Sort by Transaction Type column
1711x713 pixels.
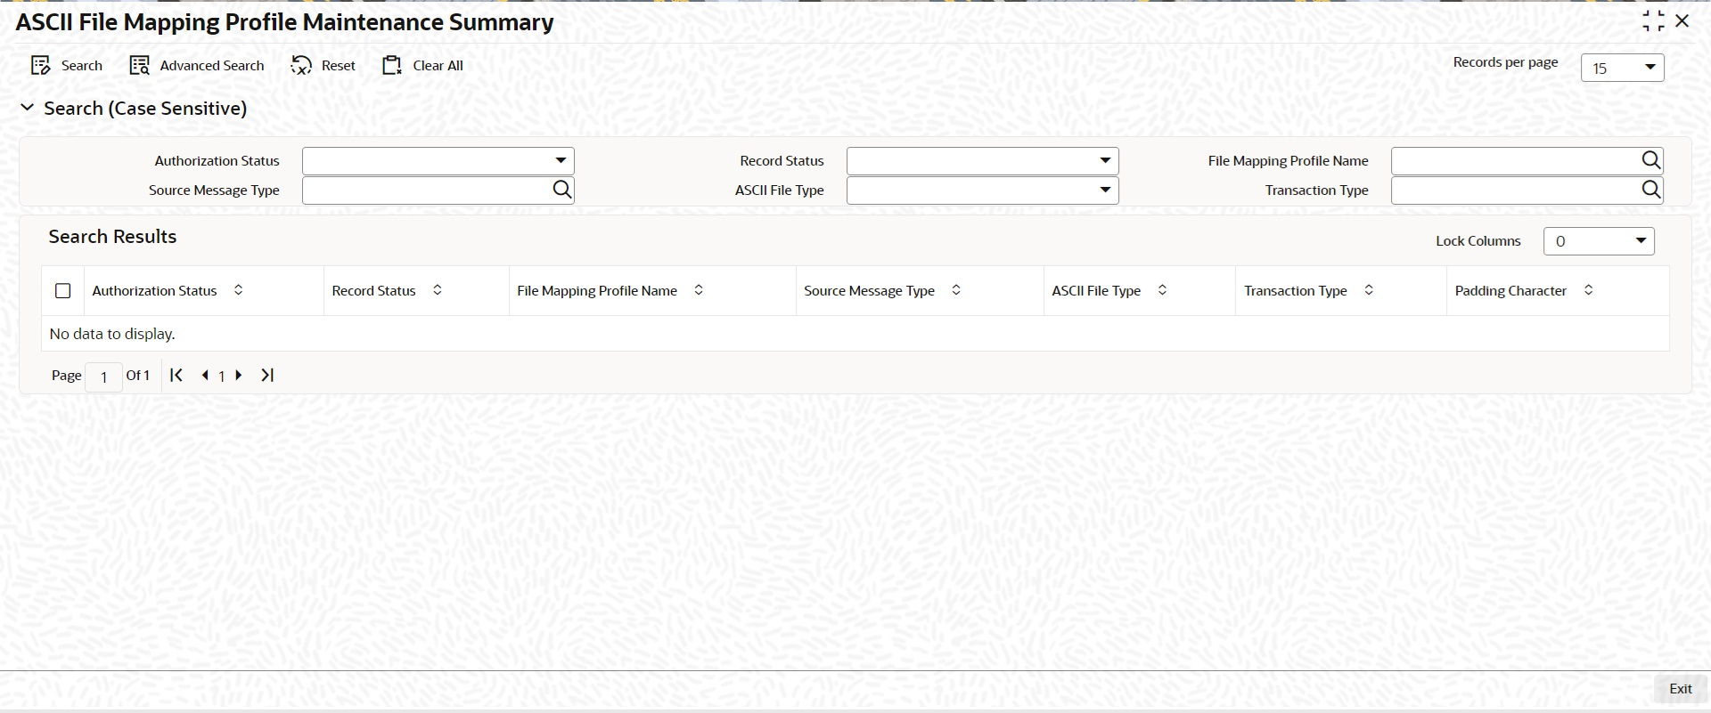(1369, 290)
